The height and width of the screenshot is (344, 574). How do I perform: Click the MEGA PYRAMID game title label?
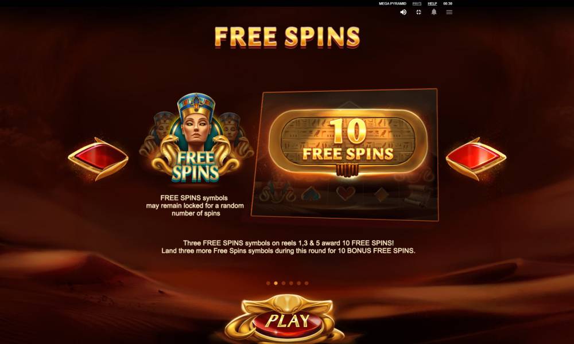[393, 3]
